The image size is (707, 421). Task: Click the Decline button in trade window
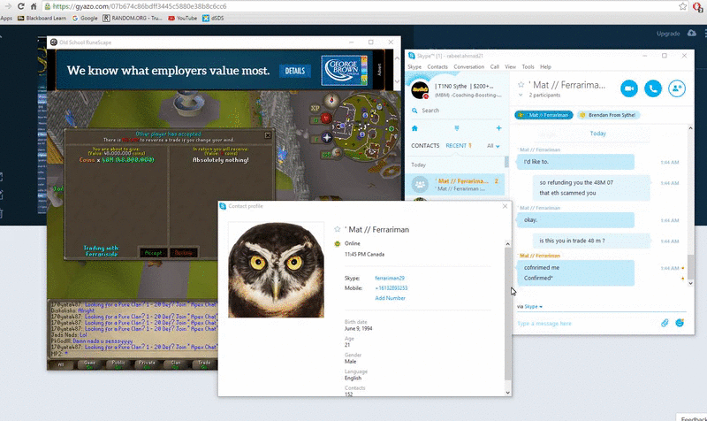click(184, 253)
